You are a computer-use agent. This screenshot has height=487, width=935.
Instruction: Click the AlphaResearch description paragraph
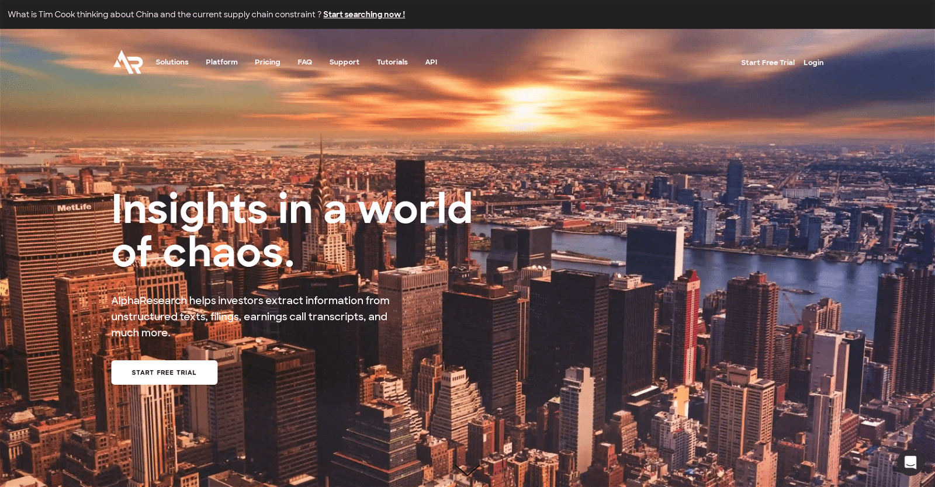click(250, 316)
